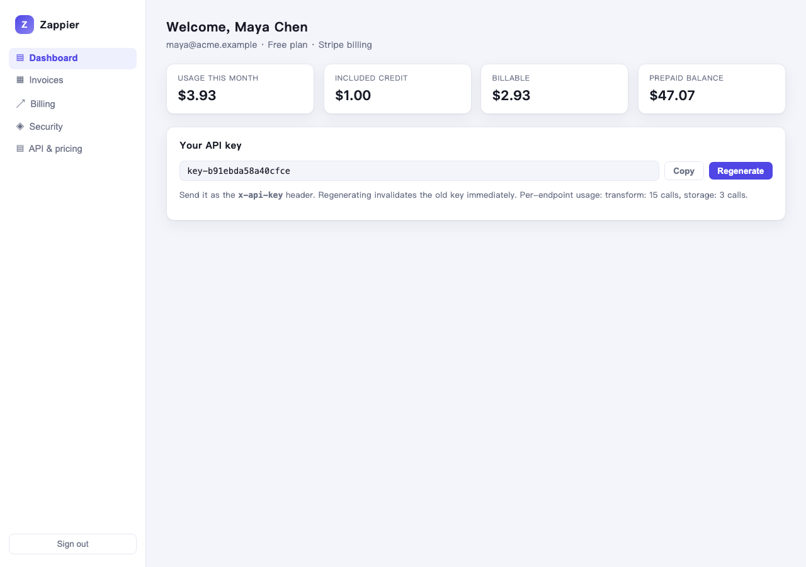Click the Billable amount card

(x=554, y=89)
